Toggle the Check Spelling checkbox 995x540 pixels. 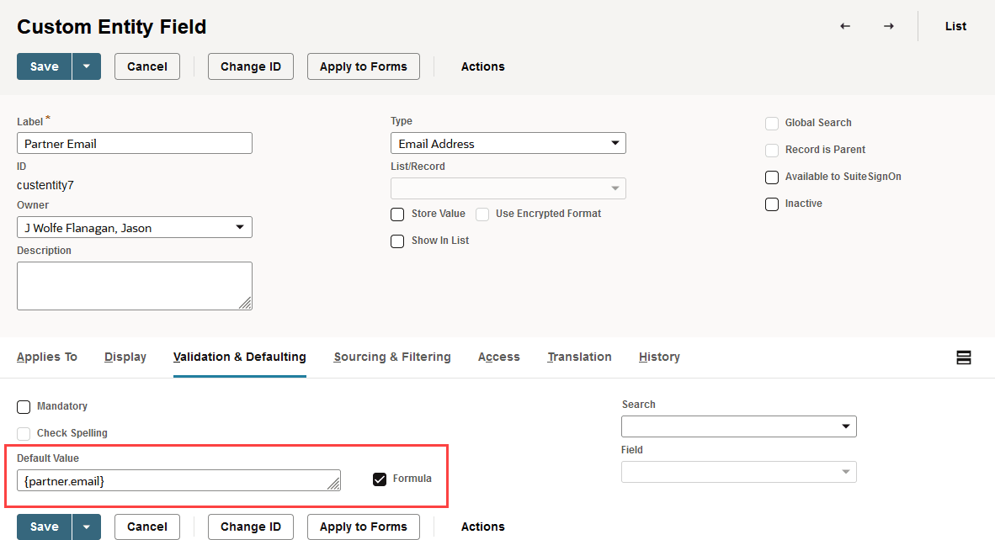[24, 433]
